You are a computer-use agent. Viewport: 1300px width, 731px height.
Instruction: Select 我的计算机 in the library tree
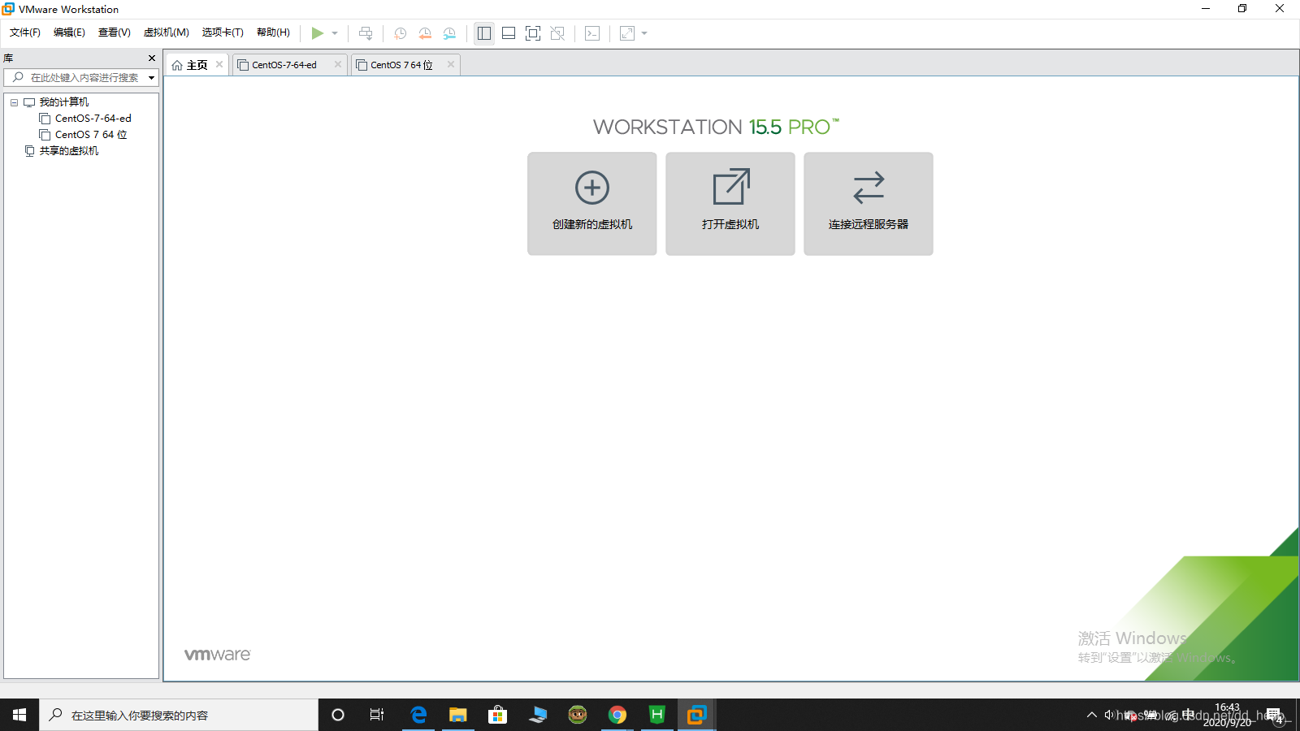[x=64, y=102]
